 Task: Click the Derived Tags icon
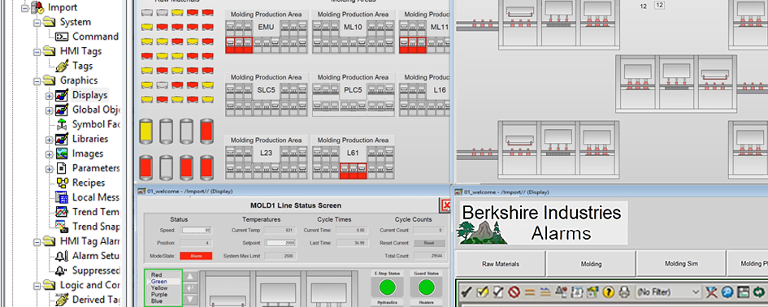(x=63, y=300)
